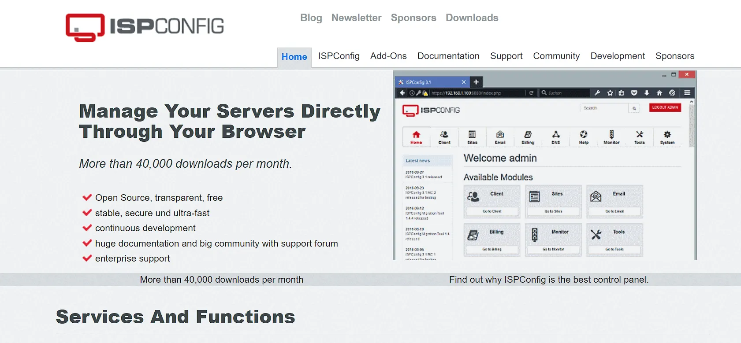Open the Add-Ons menu item
The height and width of the screenshot is (343, 741).
[388, 56]
